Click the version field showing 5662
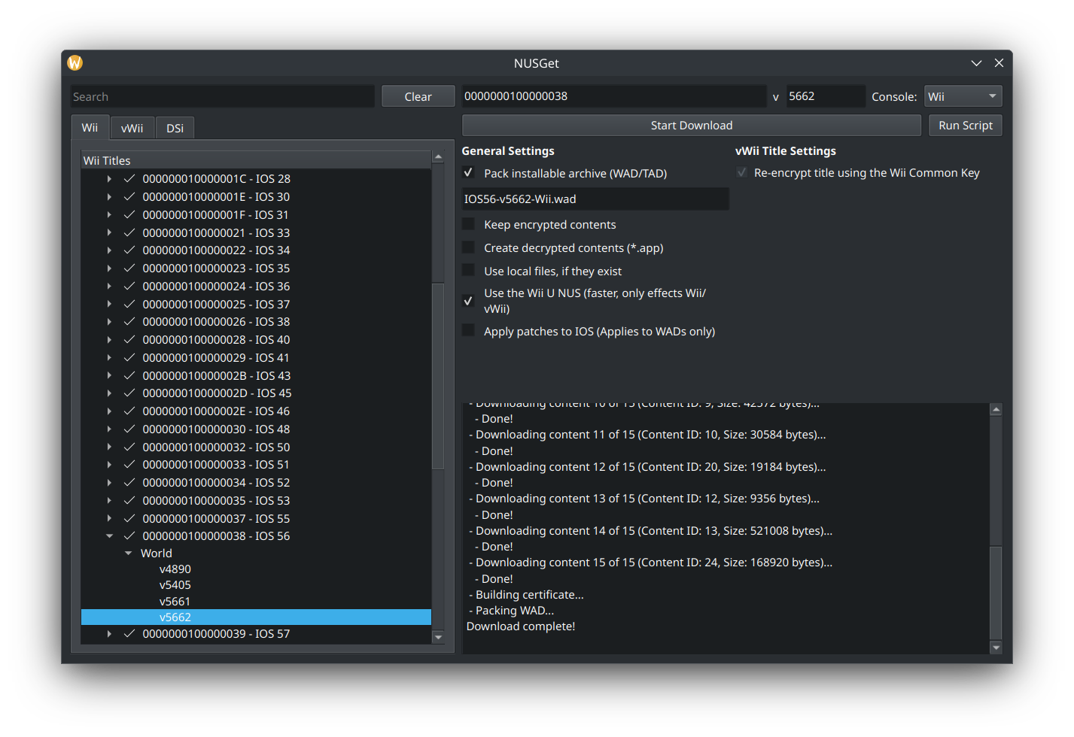Screen dimensions: 1074x737 (x=826, y=96)
